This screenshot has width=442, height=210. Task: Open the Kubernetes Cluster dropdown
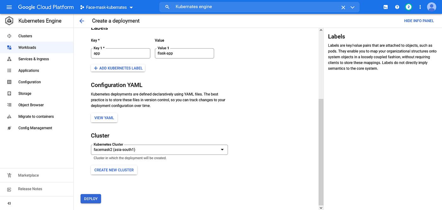(x=159, y=149)
